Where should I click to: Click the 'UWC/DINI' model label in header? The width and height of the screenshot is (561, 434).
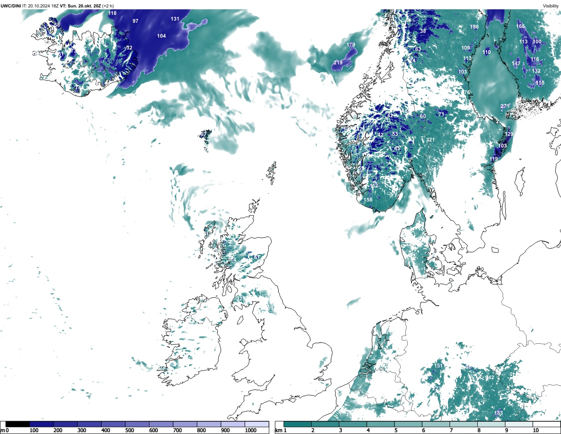pos(11,6)
